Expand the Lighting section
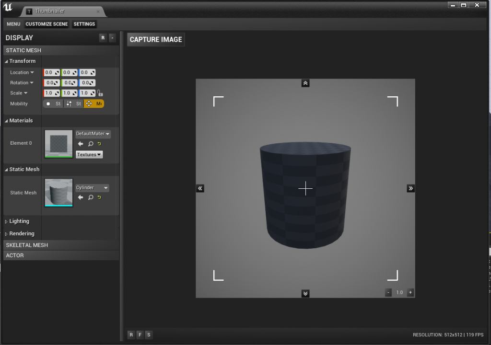The height and width of the screenshot is (345, 491). click(19, 221)
